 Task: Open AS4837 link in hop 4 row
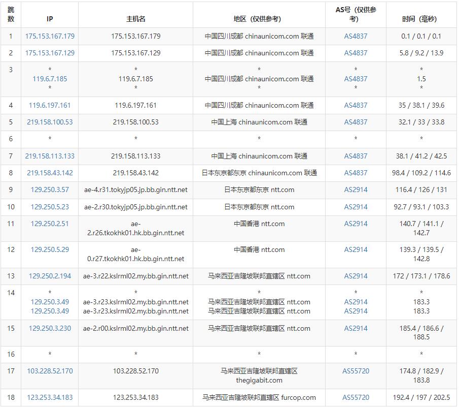click(x=356, y=105)
